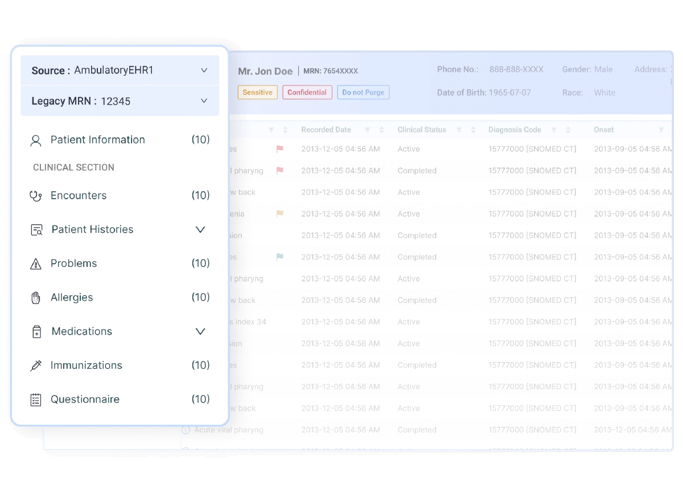Click the MRN: 7654XXXX text

pyautogui.click(x=331, y=71)
